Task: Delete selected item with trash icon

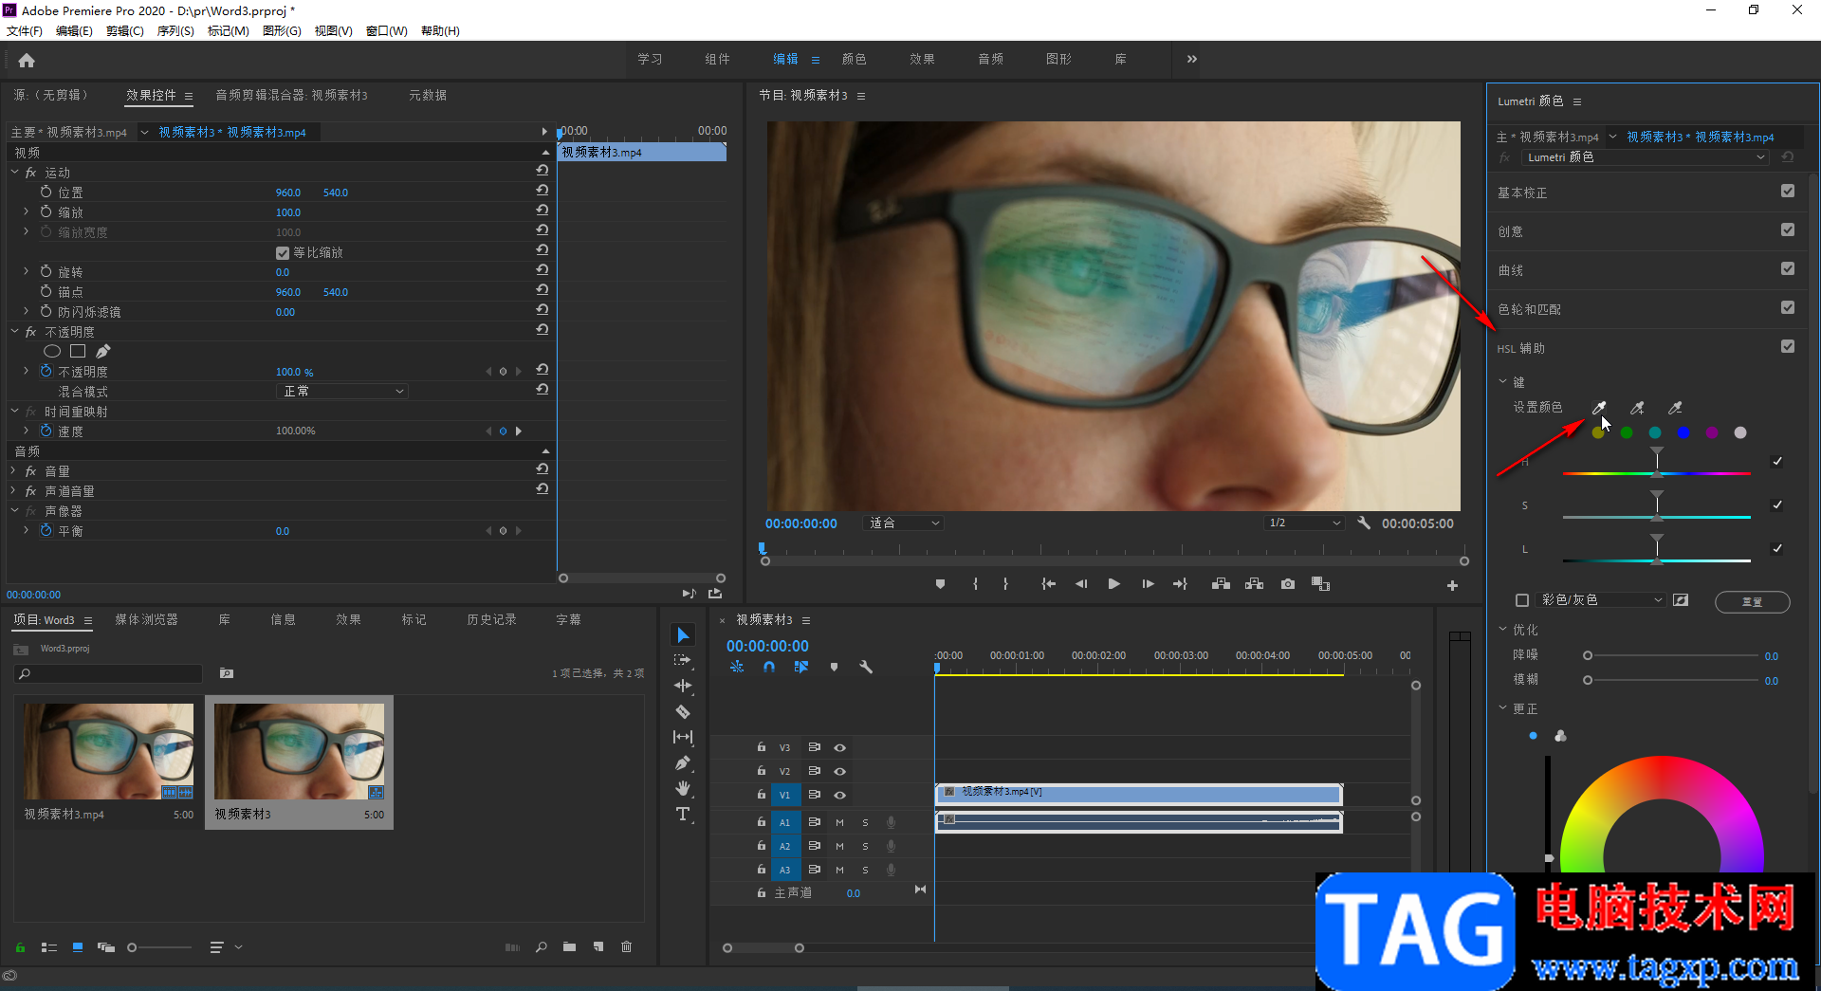Action: (626, 946)
